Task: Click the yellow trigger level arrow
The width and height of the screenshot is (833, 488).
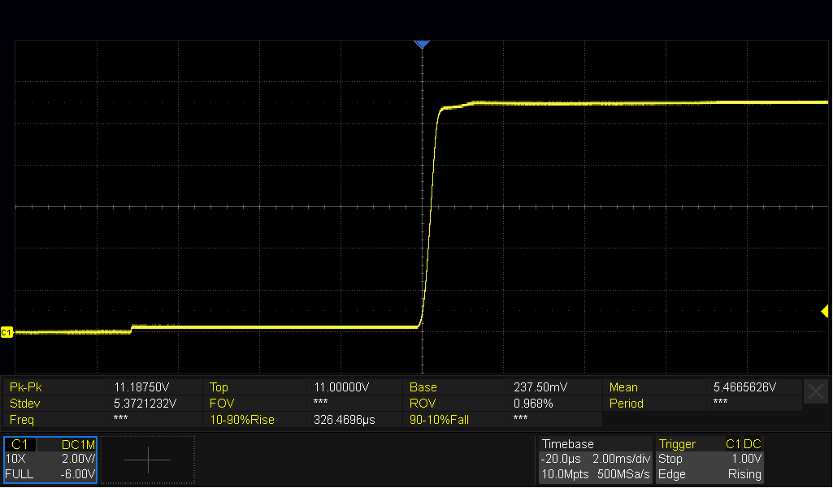Action: pos(825,311)
